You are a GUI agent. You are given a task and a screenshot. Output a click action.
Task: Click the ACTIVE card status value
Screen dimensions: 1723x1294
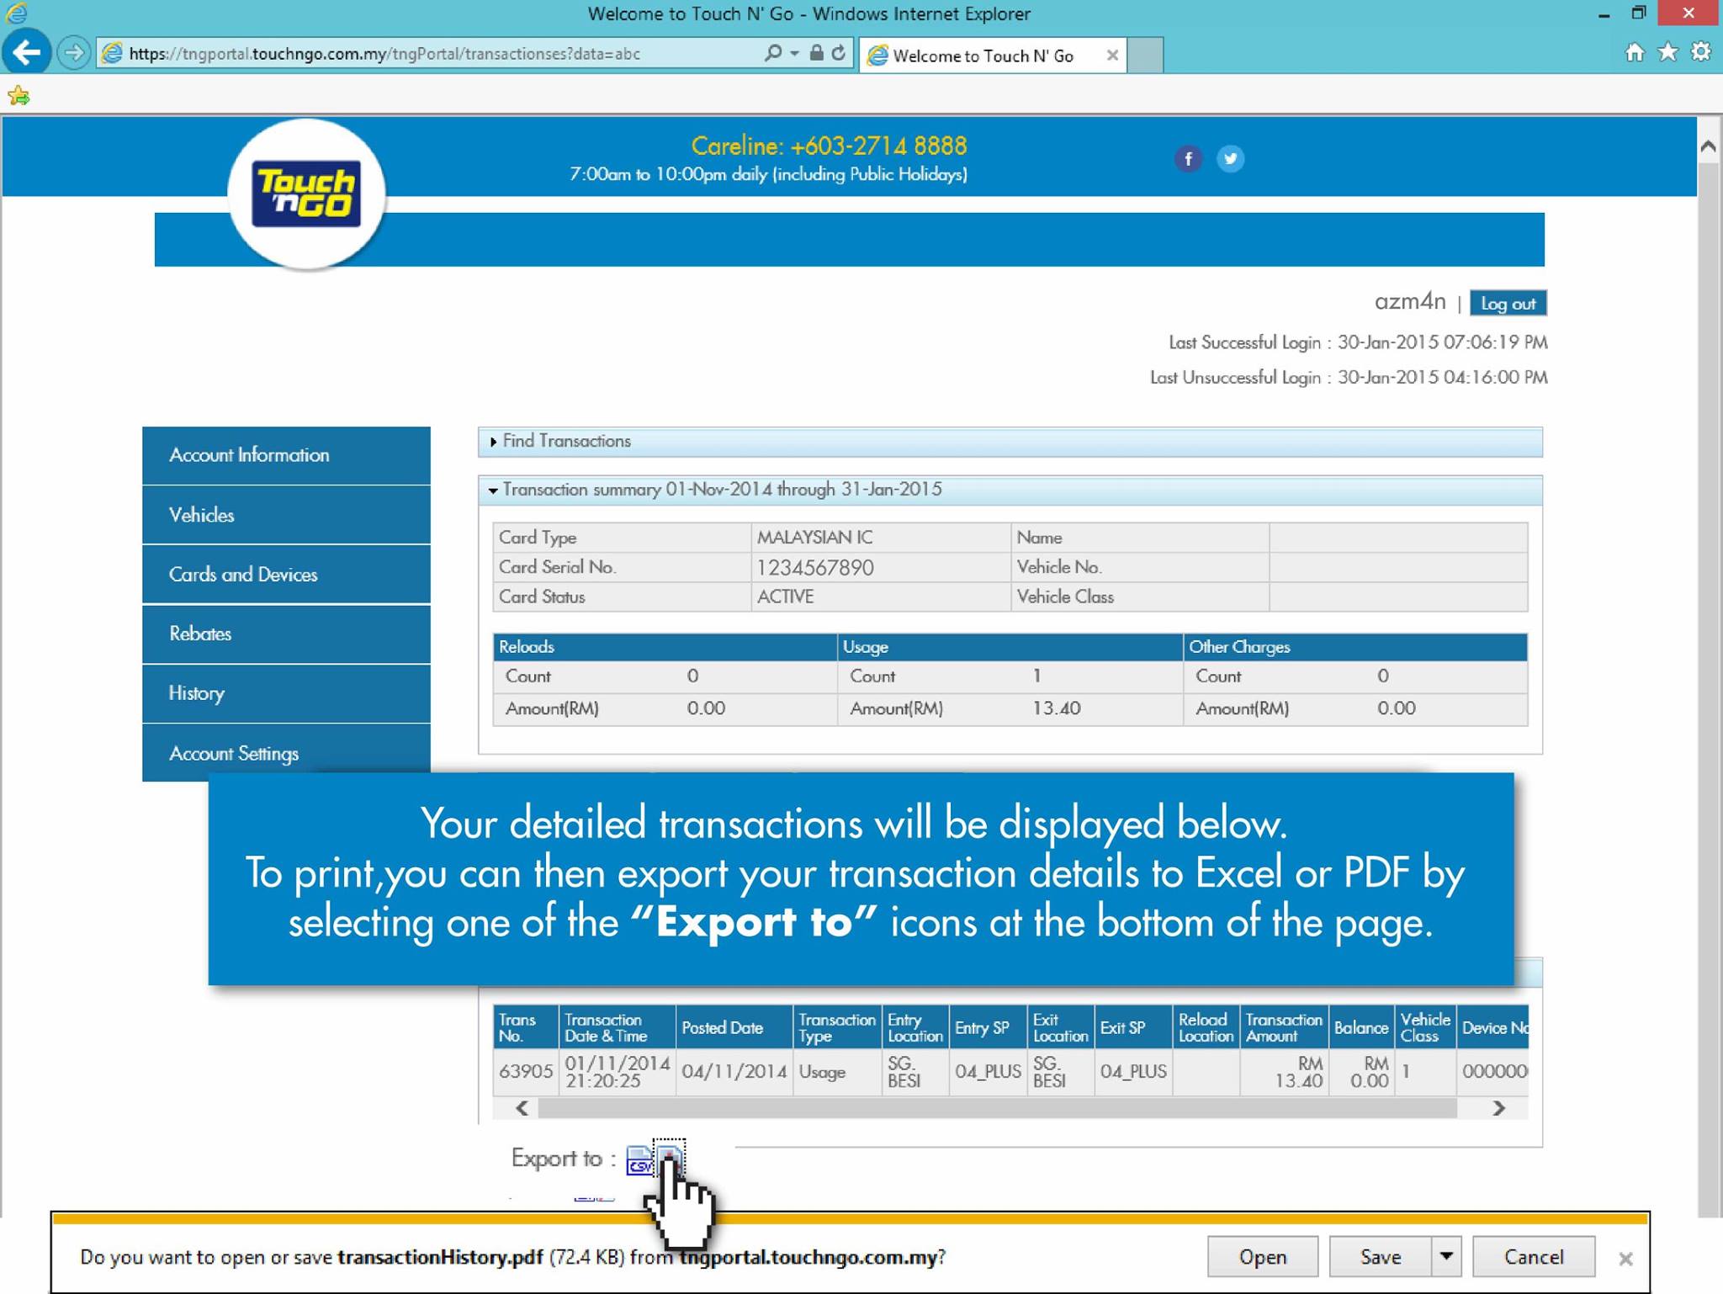click(x=785, y=597)
